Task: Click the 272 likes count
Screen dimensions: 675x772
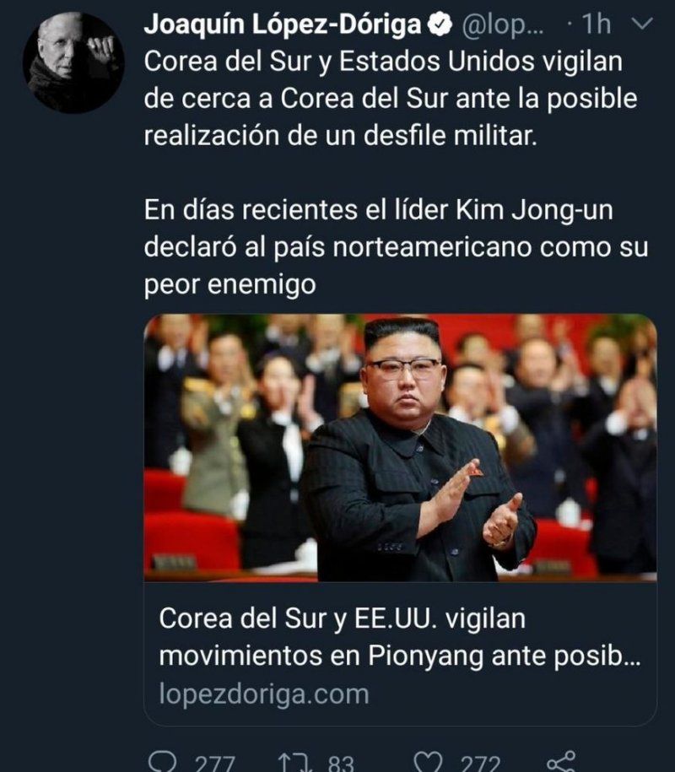Action: [480, 763]
